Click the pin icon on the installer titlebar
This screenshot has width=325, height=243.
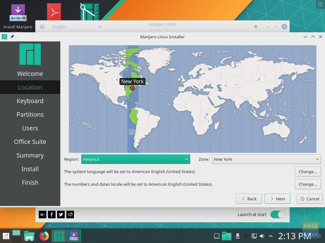pyautogui.click(x=12, y=37)
